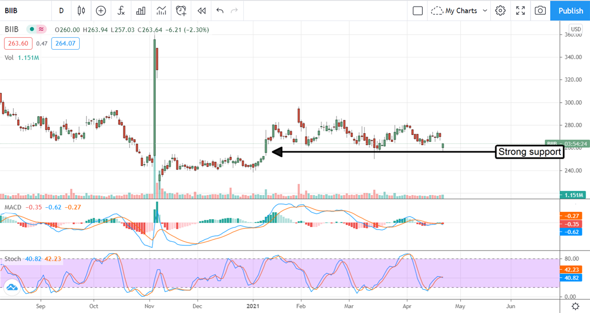
Task: Create an alert with the alarm clock icon
Action: click(181, 10)
